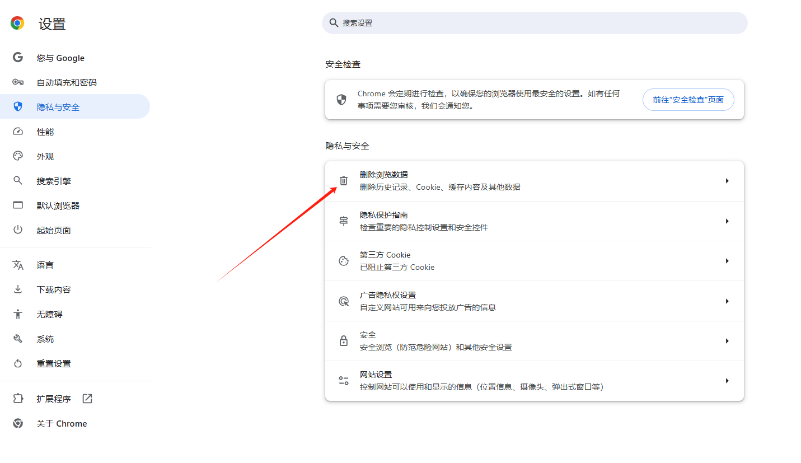Open 重置设置 in the sidebar

coord(75,363)
